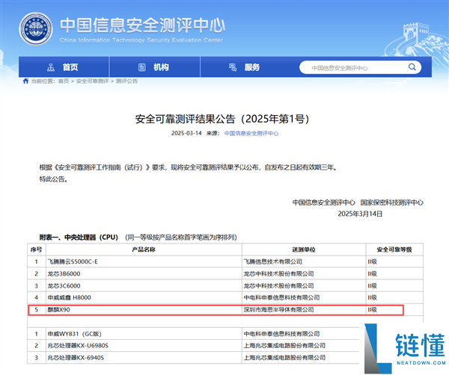Click the publication date 2025-03-14
The width and height of the screenshot is (449, 375).
[186, 134]
